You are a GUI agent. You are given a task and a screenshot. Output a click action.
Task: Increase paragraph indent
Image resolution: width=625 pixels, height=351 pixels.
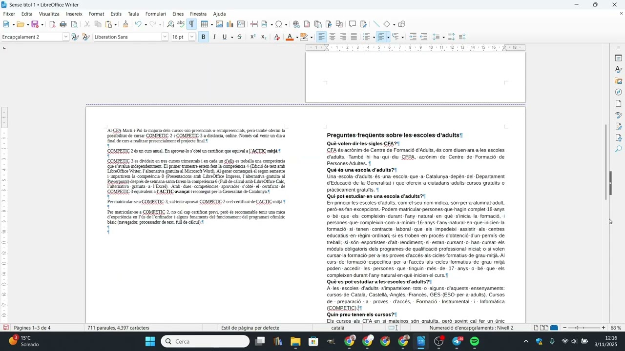(x=413, y=37)
